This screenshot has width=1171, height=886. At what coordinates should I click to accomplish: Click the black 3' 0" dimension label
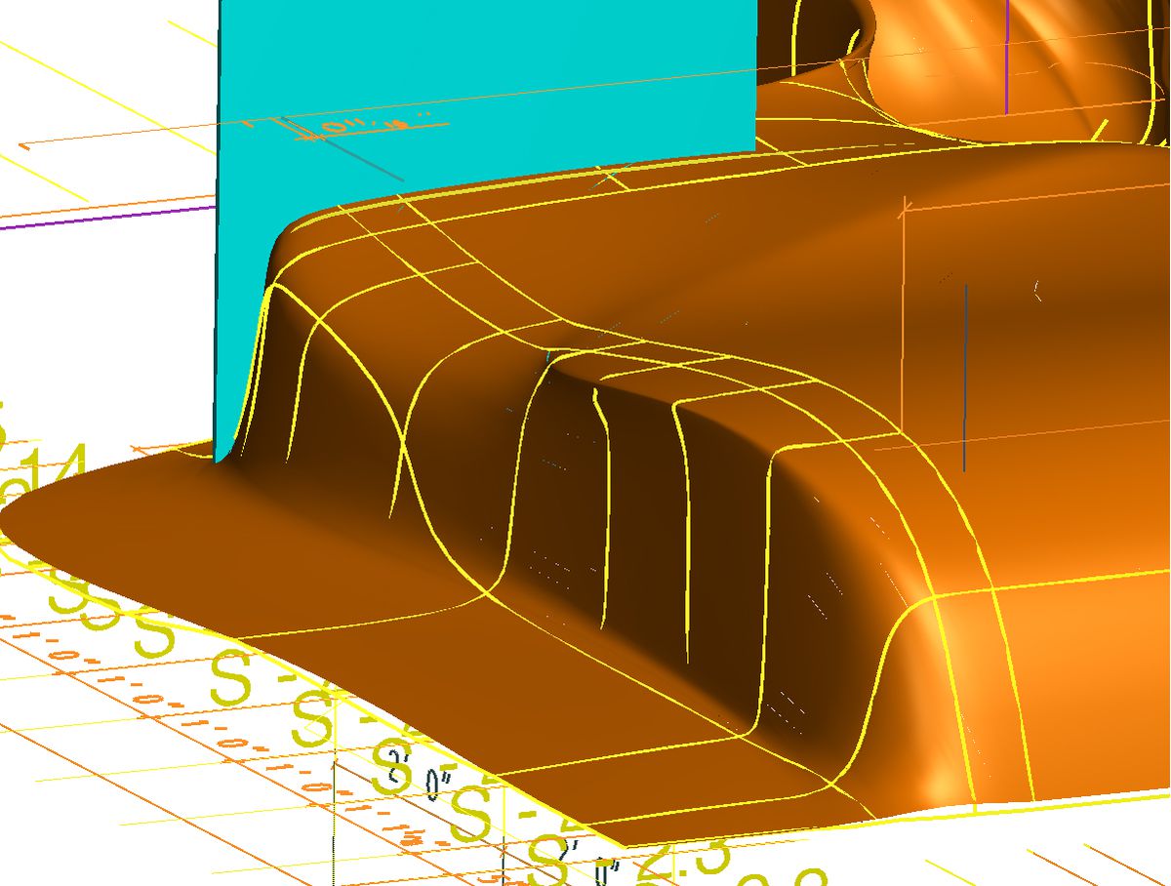(x=414, y=776)
